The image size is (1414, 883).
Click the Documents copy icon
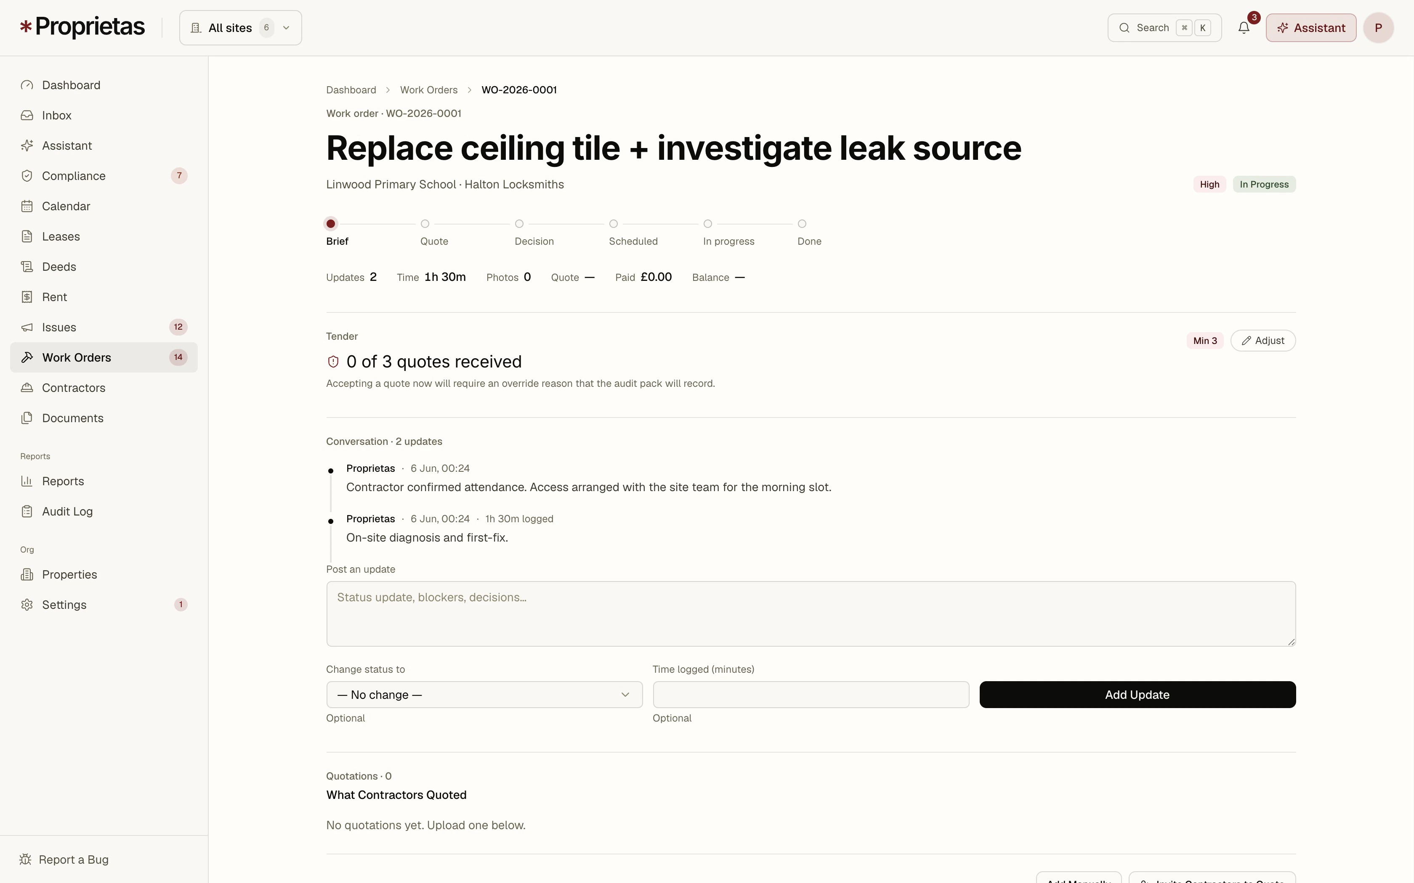pos(27,418)
